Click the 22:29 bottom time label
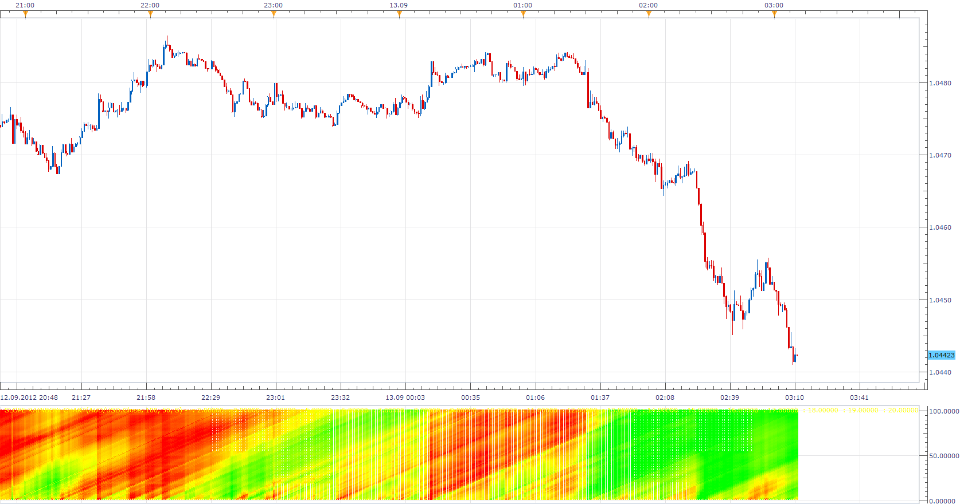Screen dimensions: 960x504 coord(210,397)
